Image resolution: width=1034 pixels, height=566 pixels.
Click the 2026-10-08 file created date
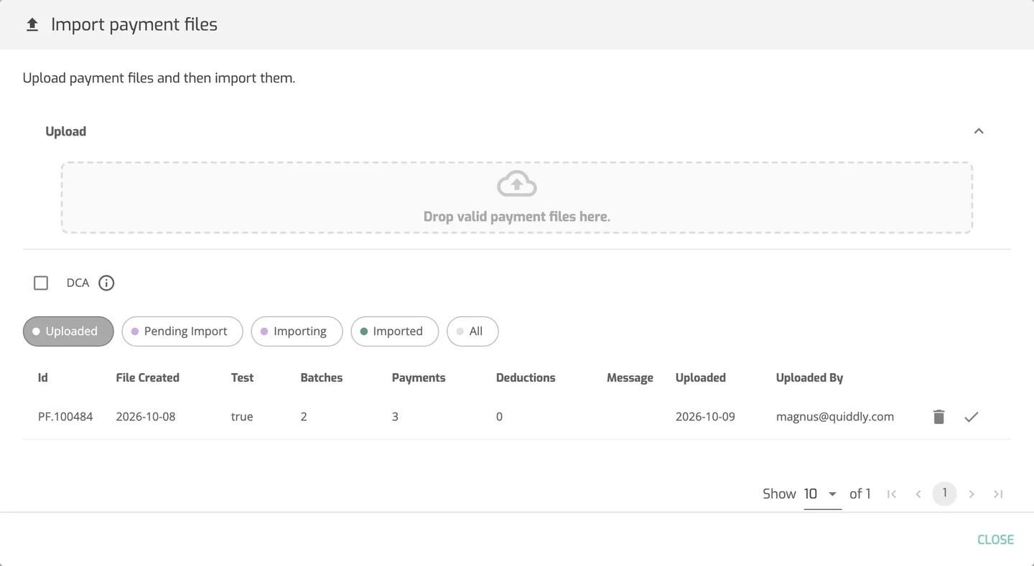(145, 417)
